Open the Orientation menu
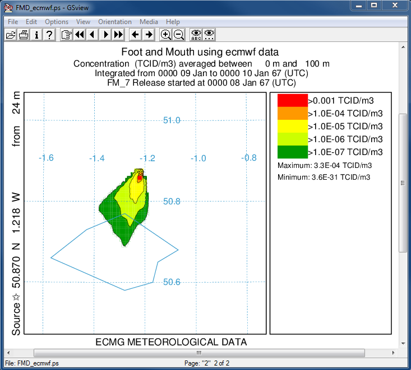The width and height of the screenshot is (411, 370). pyautogui.click(x=115, y=22)
